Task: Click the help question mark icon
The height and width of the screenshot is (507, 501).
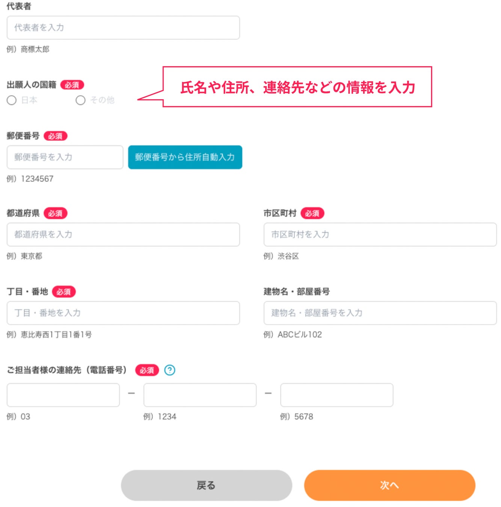Action: 170,370
